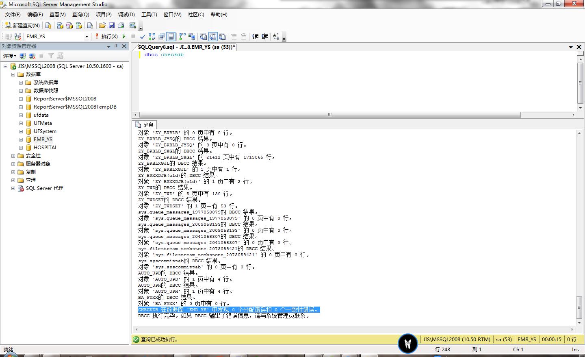Select the ufdata database
Screen dimensions: 585x357
[41, 115]
